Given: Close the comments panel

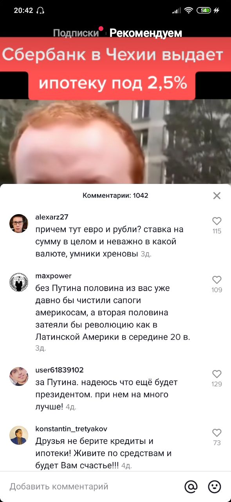Looking at the screenshot, I should pos(217,195).
